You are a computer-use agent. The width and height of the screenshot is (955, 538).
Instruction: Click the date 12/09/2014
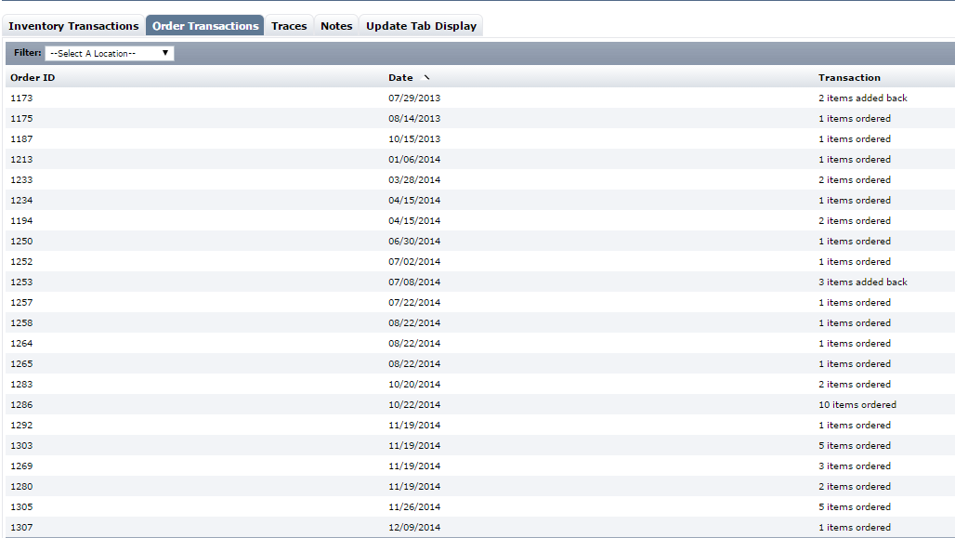(x=414, y=527)
